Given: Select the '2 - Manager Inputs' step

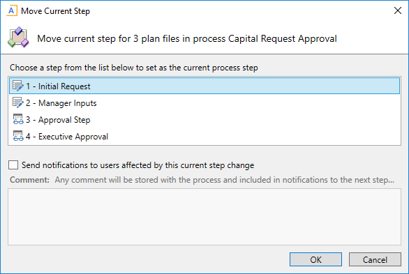Looking at the screenshot, I should 204,103.
